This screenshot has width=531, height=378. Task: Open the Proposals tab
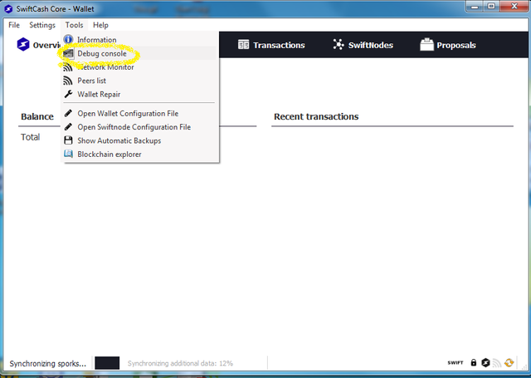coord(448,45)
